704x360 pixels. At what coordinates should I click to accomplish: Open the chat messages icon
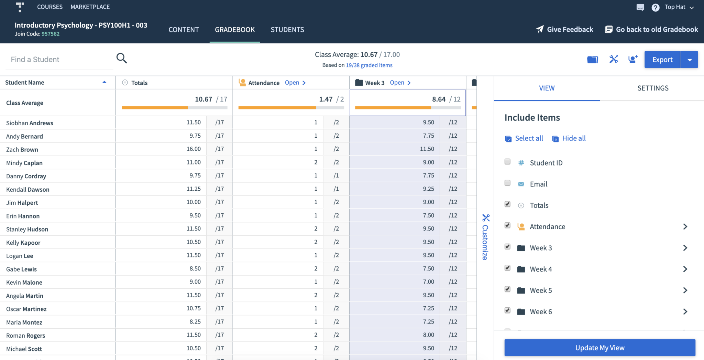pyautogui.click(x=640, y=7)
